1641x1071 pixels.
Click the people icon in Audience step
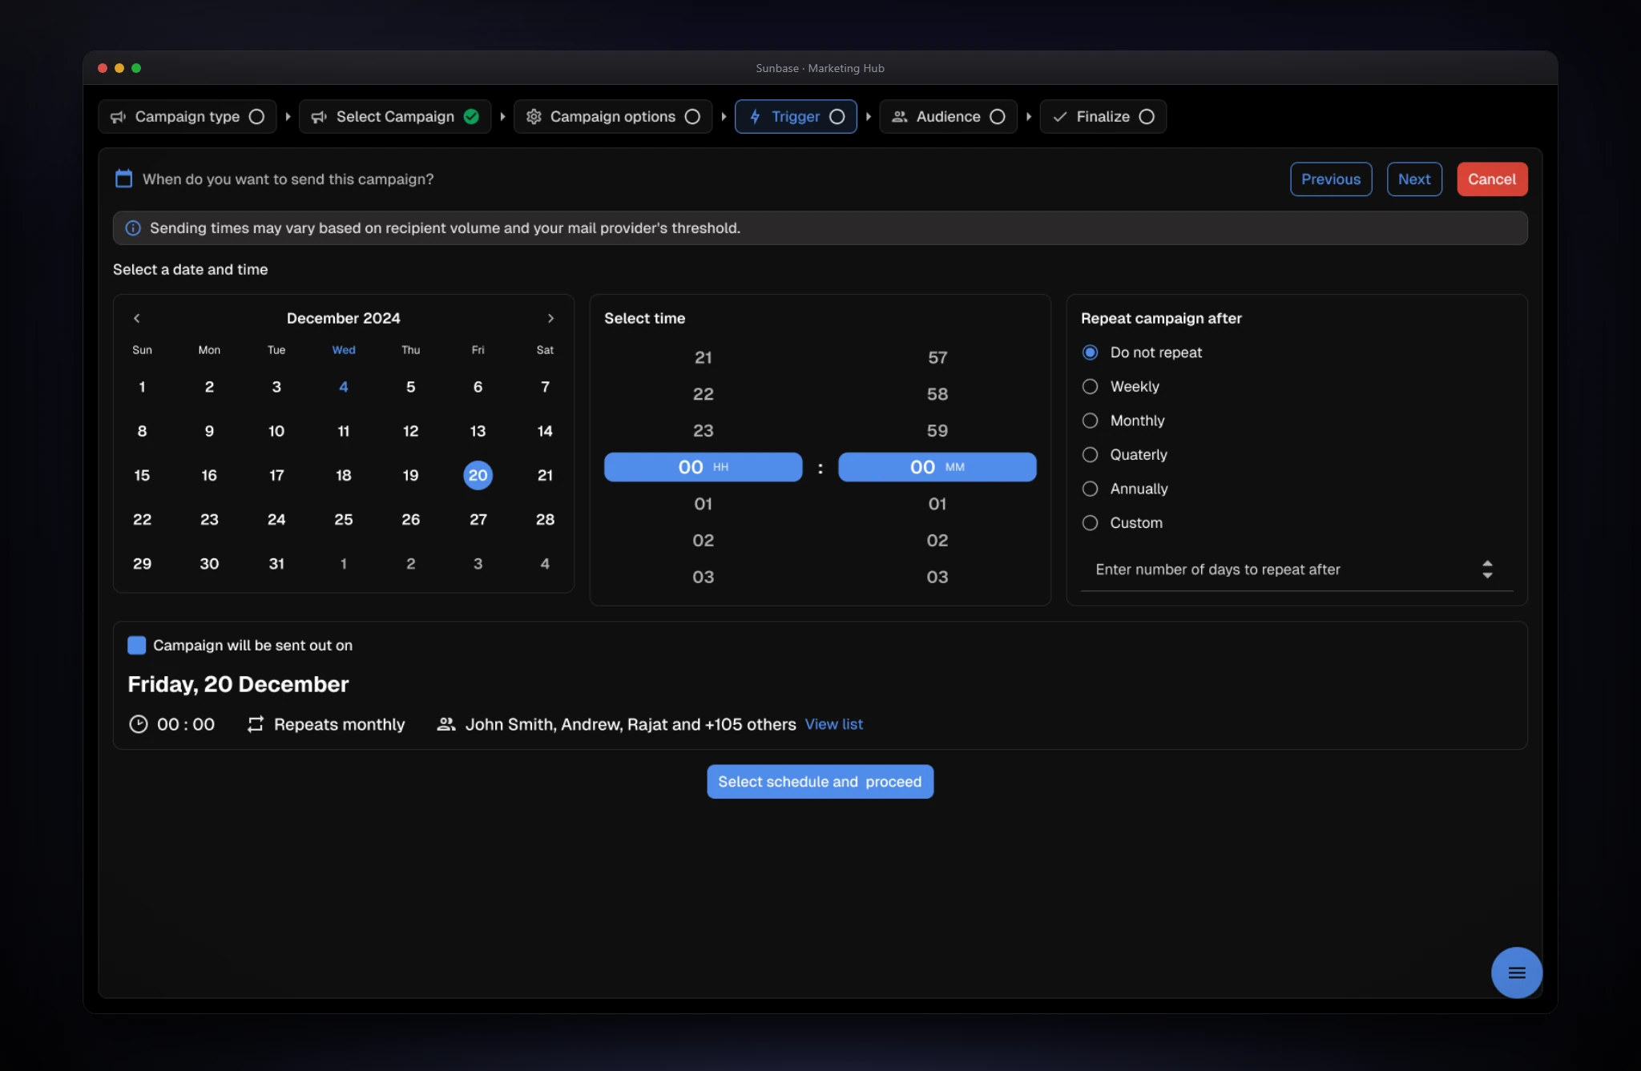tap(900, 117)
